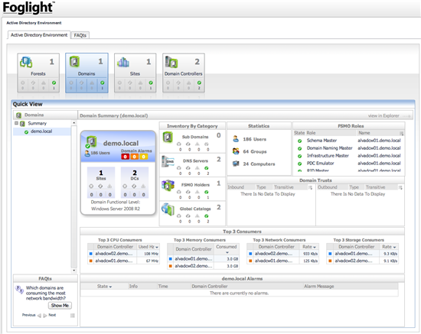The height and width of the screenshot is (334, 421).
Task: Click the PDC Emulator green state icon
Action: click(299, 164)
